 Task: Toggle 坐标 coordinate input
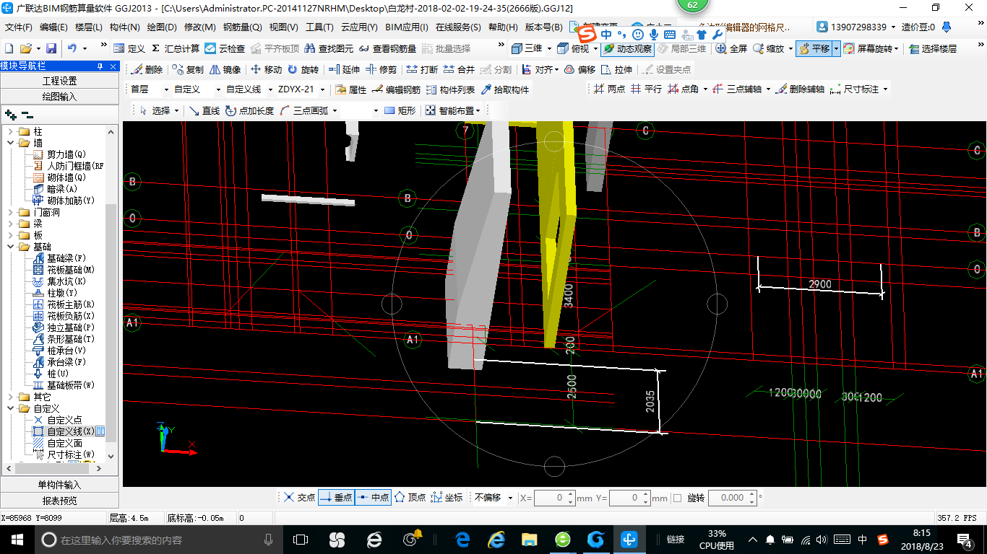(x=447, y=498)
